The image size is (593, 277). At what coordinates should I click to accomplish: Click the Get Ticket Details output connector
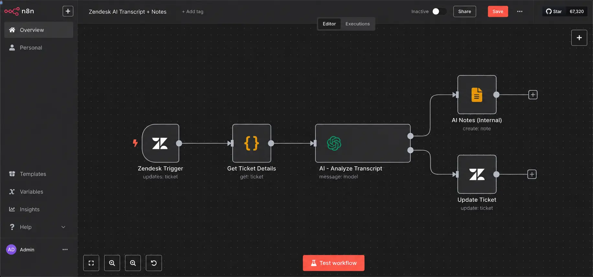tap(271, 143)
